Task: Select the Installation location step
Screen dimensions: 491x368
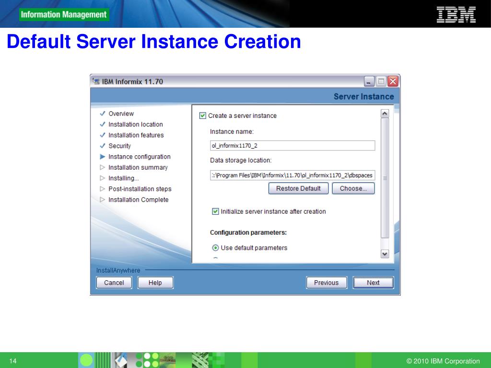Action: point(136,124)
